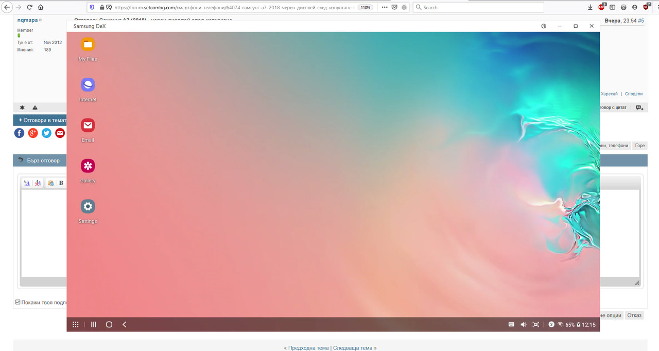Open the DeX apps grid launcher
Screen dimensions: 659x351
[75, 324]
